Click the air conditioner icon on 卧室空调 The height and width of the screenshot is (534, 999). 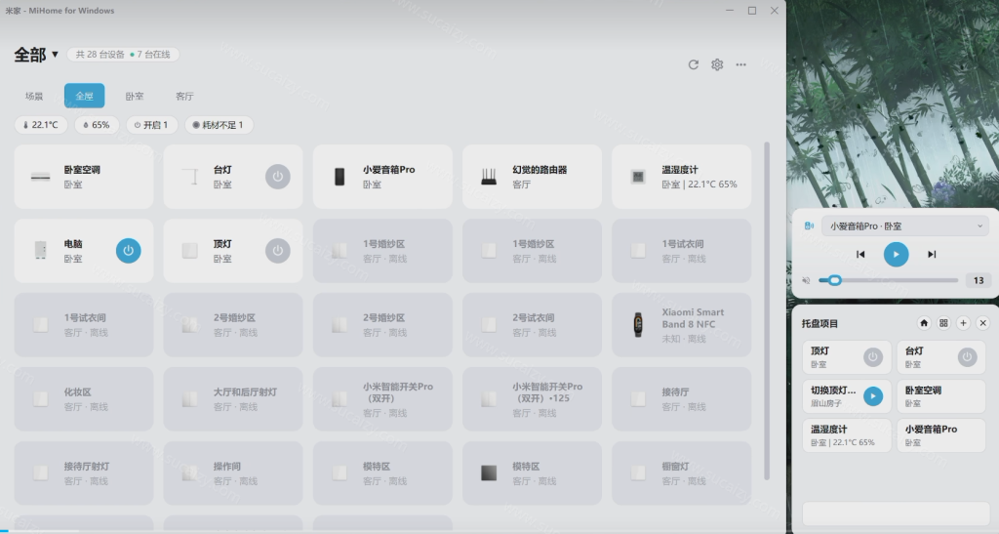point(40,177)
